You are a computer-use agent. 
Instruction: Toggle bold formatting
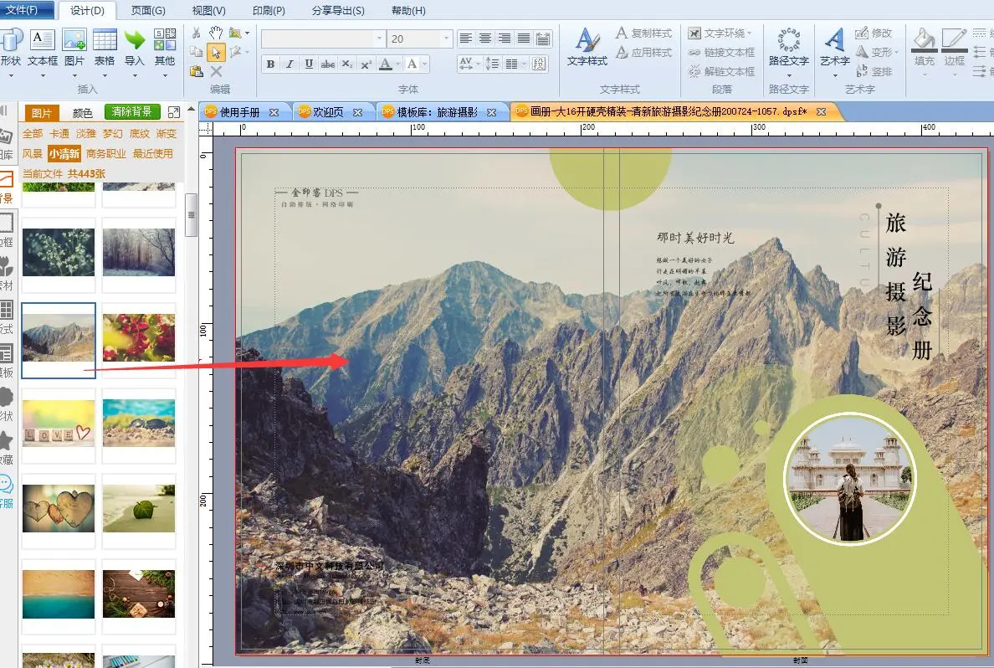(x=271, y=64)
